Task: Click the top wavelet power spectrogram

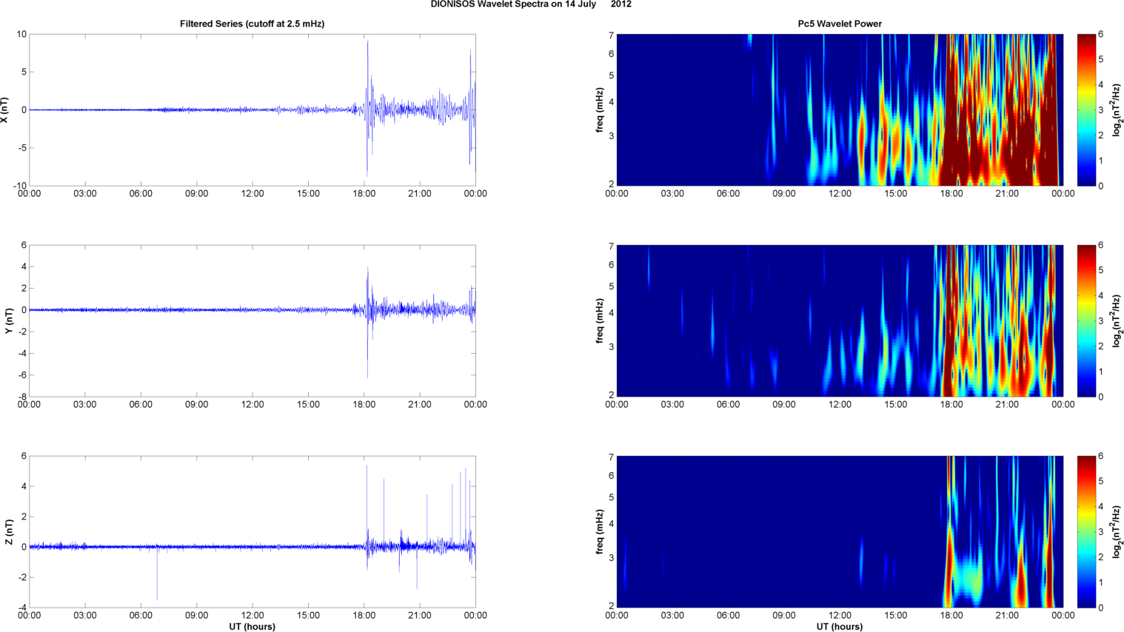Action: pos(840,110)
